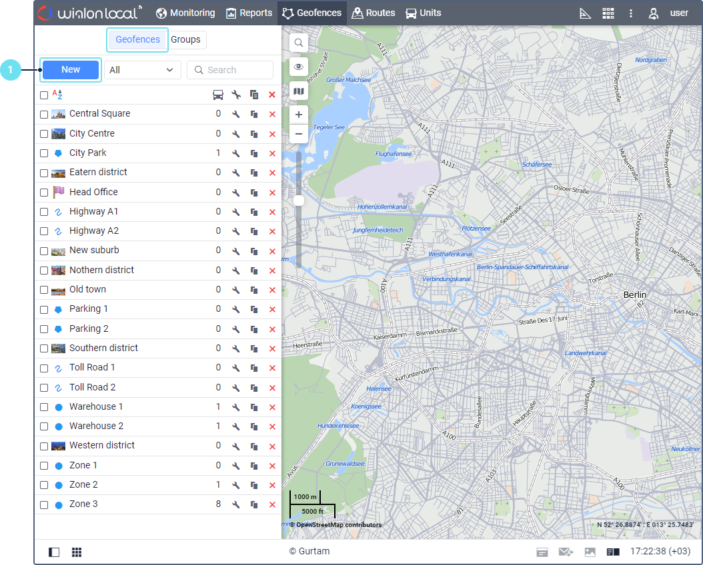The image size is (703, 565).
Task: Click the map zoom slider handle
Action: [299, 201]
